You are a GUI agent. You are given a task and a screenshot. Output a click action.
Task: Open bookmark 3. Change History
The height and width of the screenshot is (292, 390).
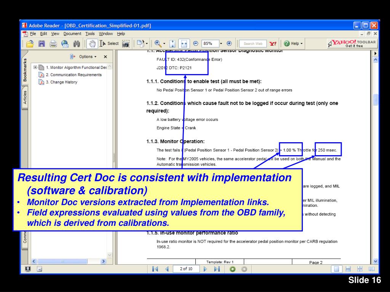[x=61, y=82]
